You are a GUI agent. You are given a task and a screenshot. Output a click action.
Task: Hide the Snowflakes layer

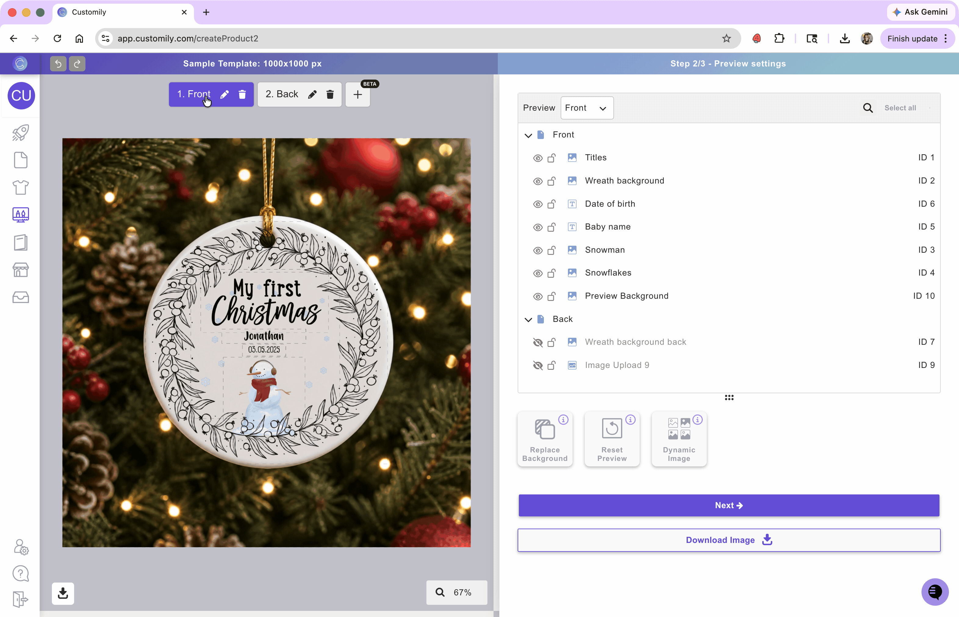[538, 273]
